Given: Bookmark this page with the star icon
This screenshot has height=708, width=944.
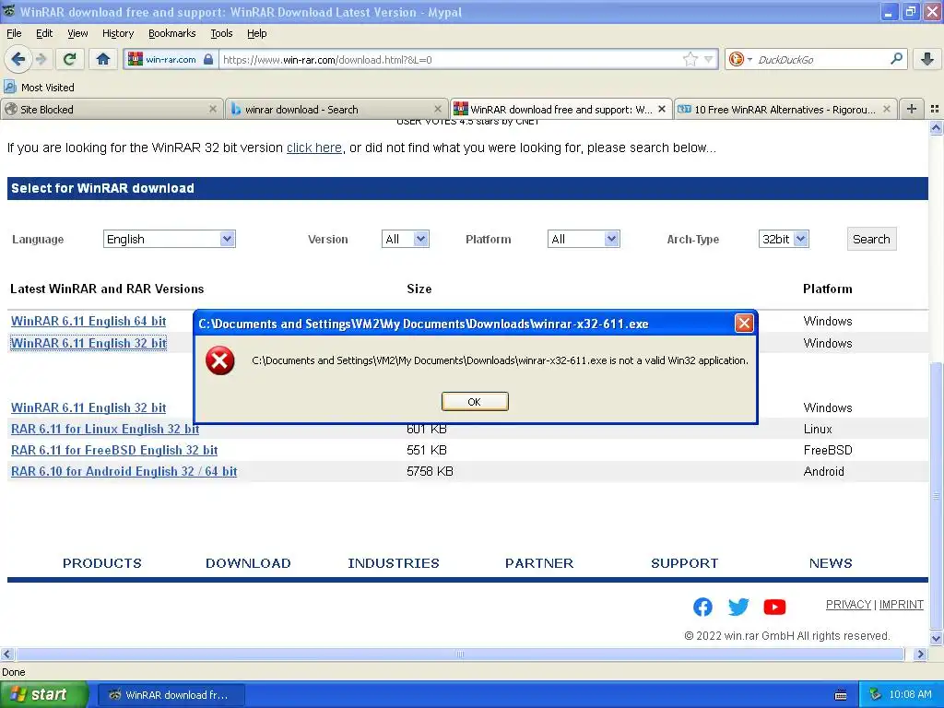Looking at the screenshot, I should pos(690,59).
